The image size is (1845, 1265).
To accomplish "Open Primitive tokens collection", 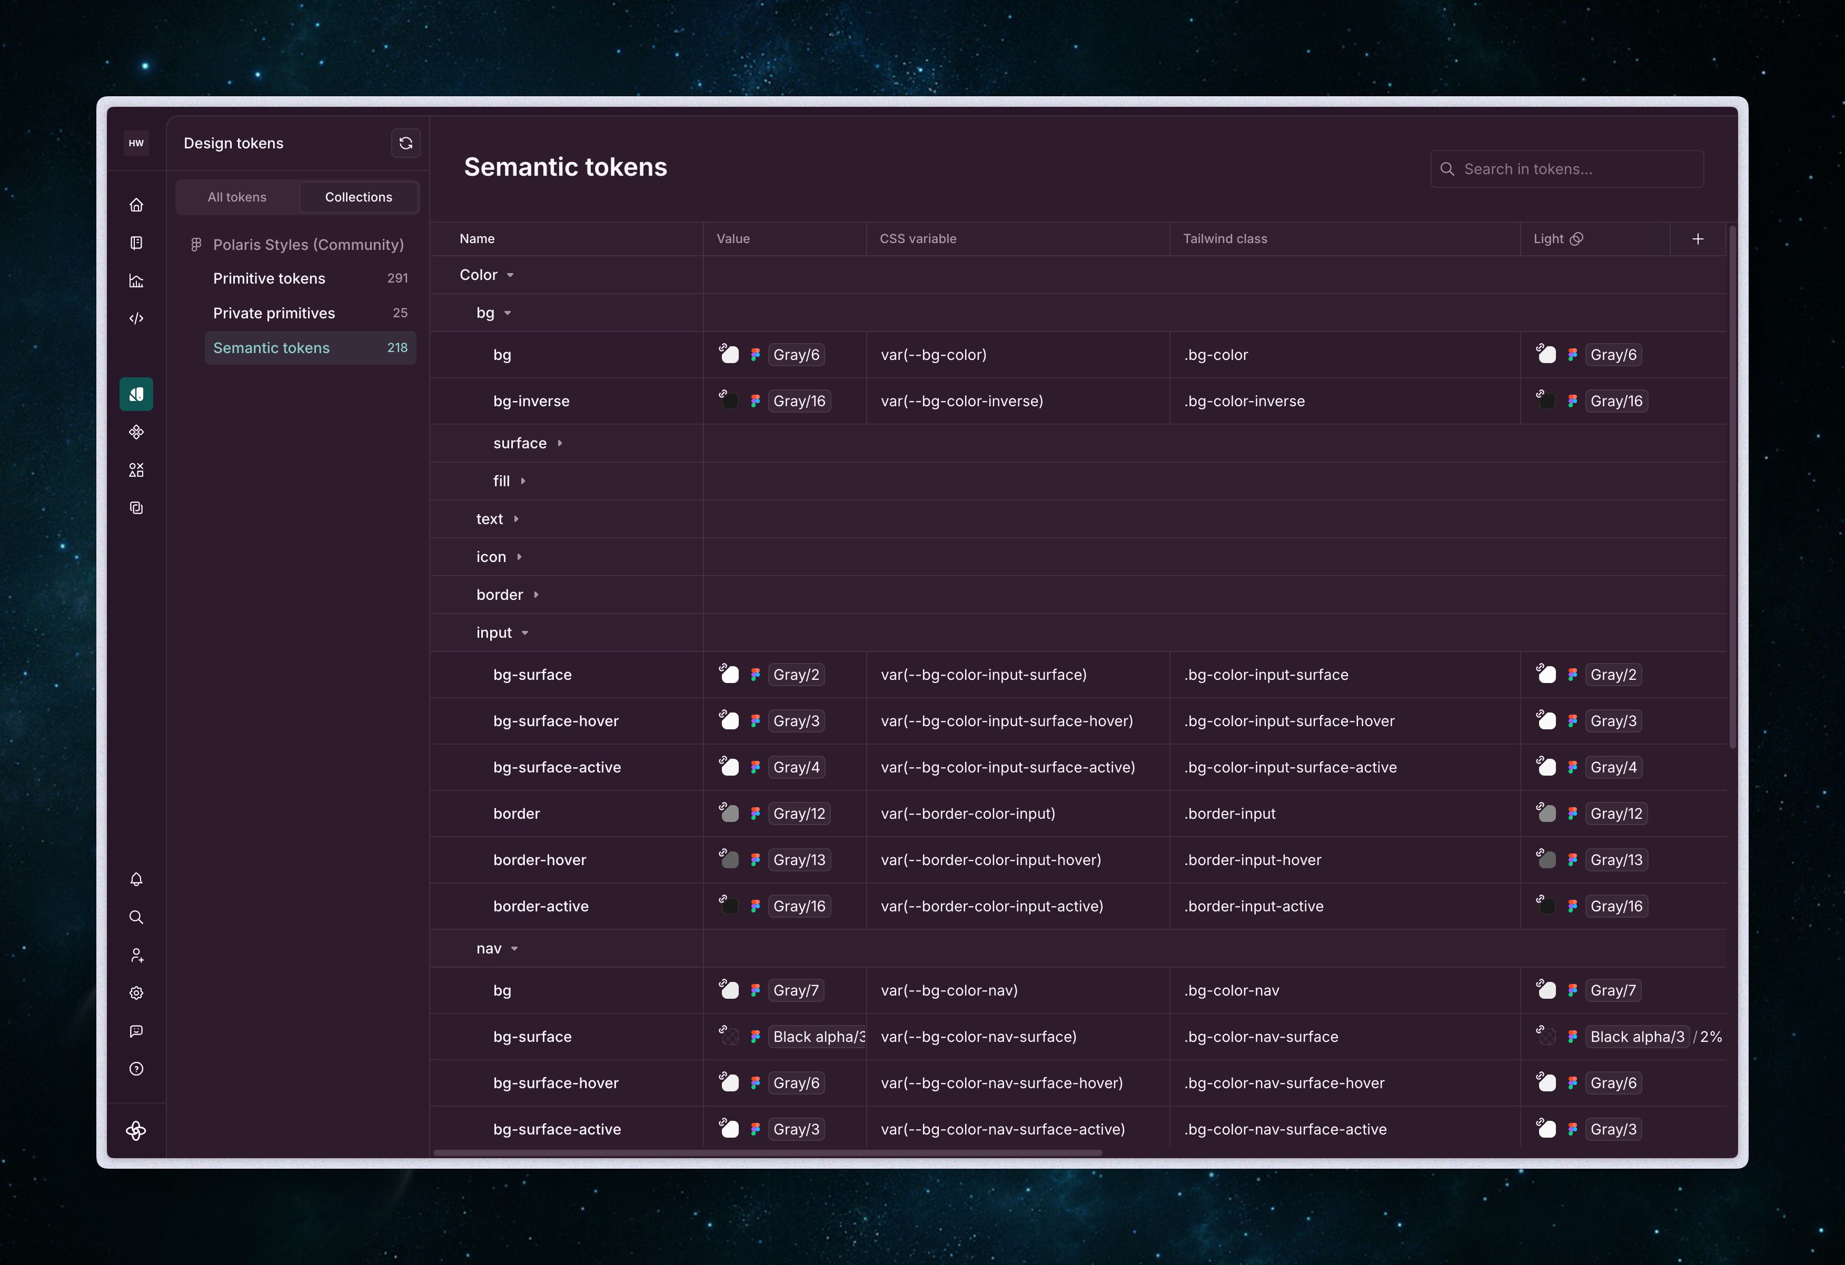I will [269, 278].
